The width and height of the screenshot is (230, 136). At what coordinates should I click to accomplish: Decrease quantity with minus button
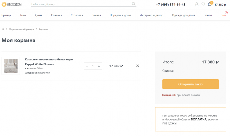[x=87, y=66]
